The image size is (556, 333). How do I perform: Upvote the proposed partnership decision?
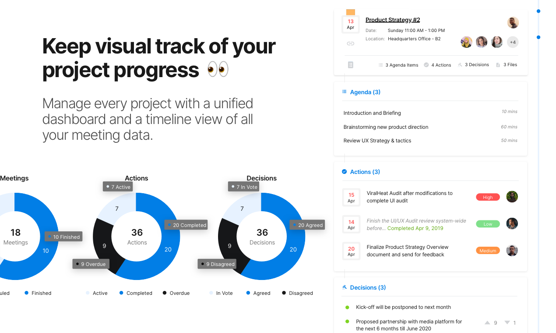pos(487,322)
